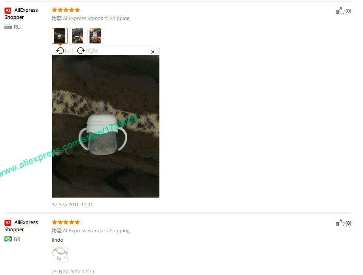Screen dimensions: 363x275
Task: Open the second review photo thumbnail
Action: (77, 36)
